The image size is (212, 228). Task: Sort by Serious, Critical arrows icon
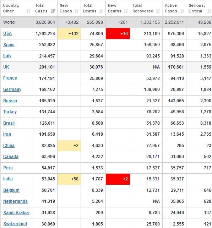209,11
